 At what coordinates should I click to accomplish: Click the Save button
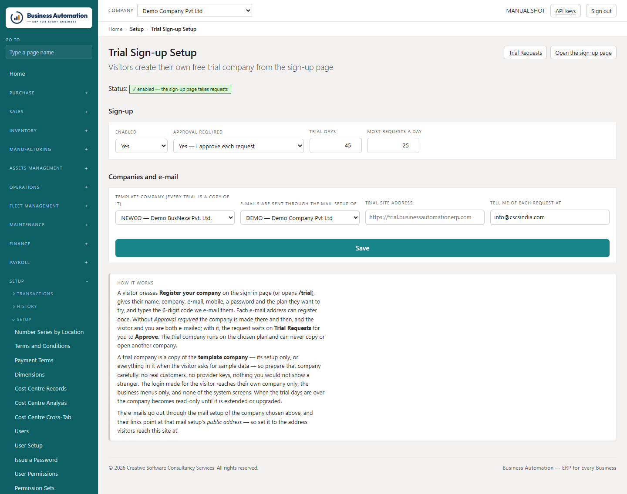click(362, 248)
